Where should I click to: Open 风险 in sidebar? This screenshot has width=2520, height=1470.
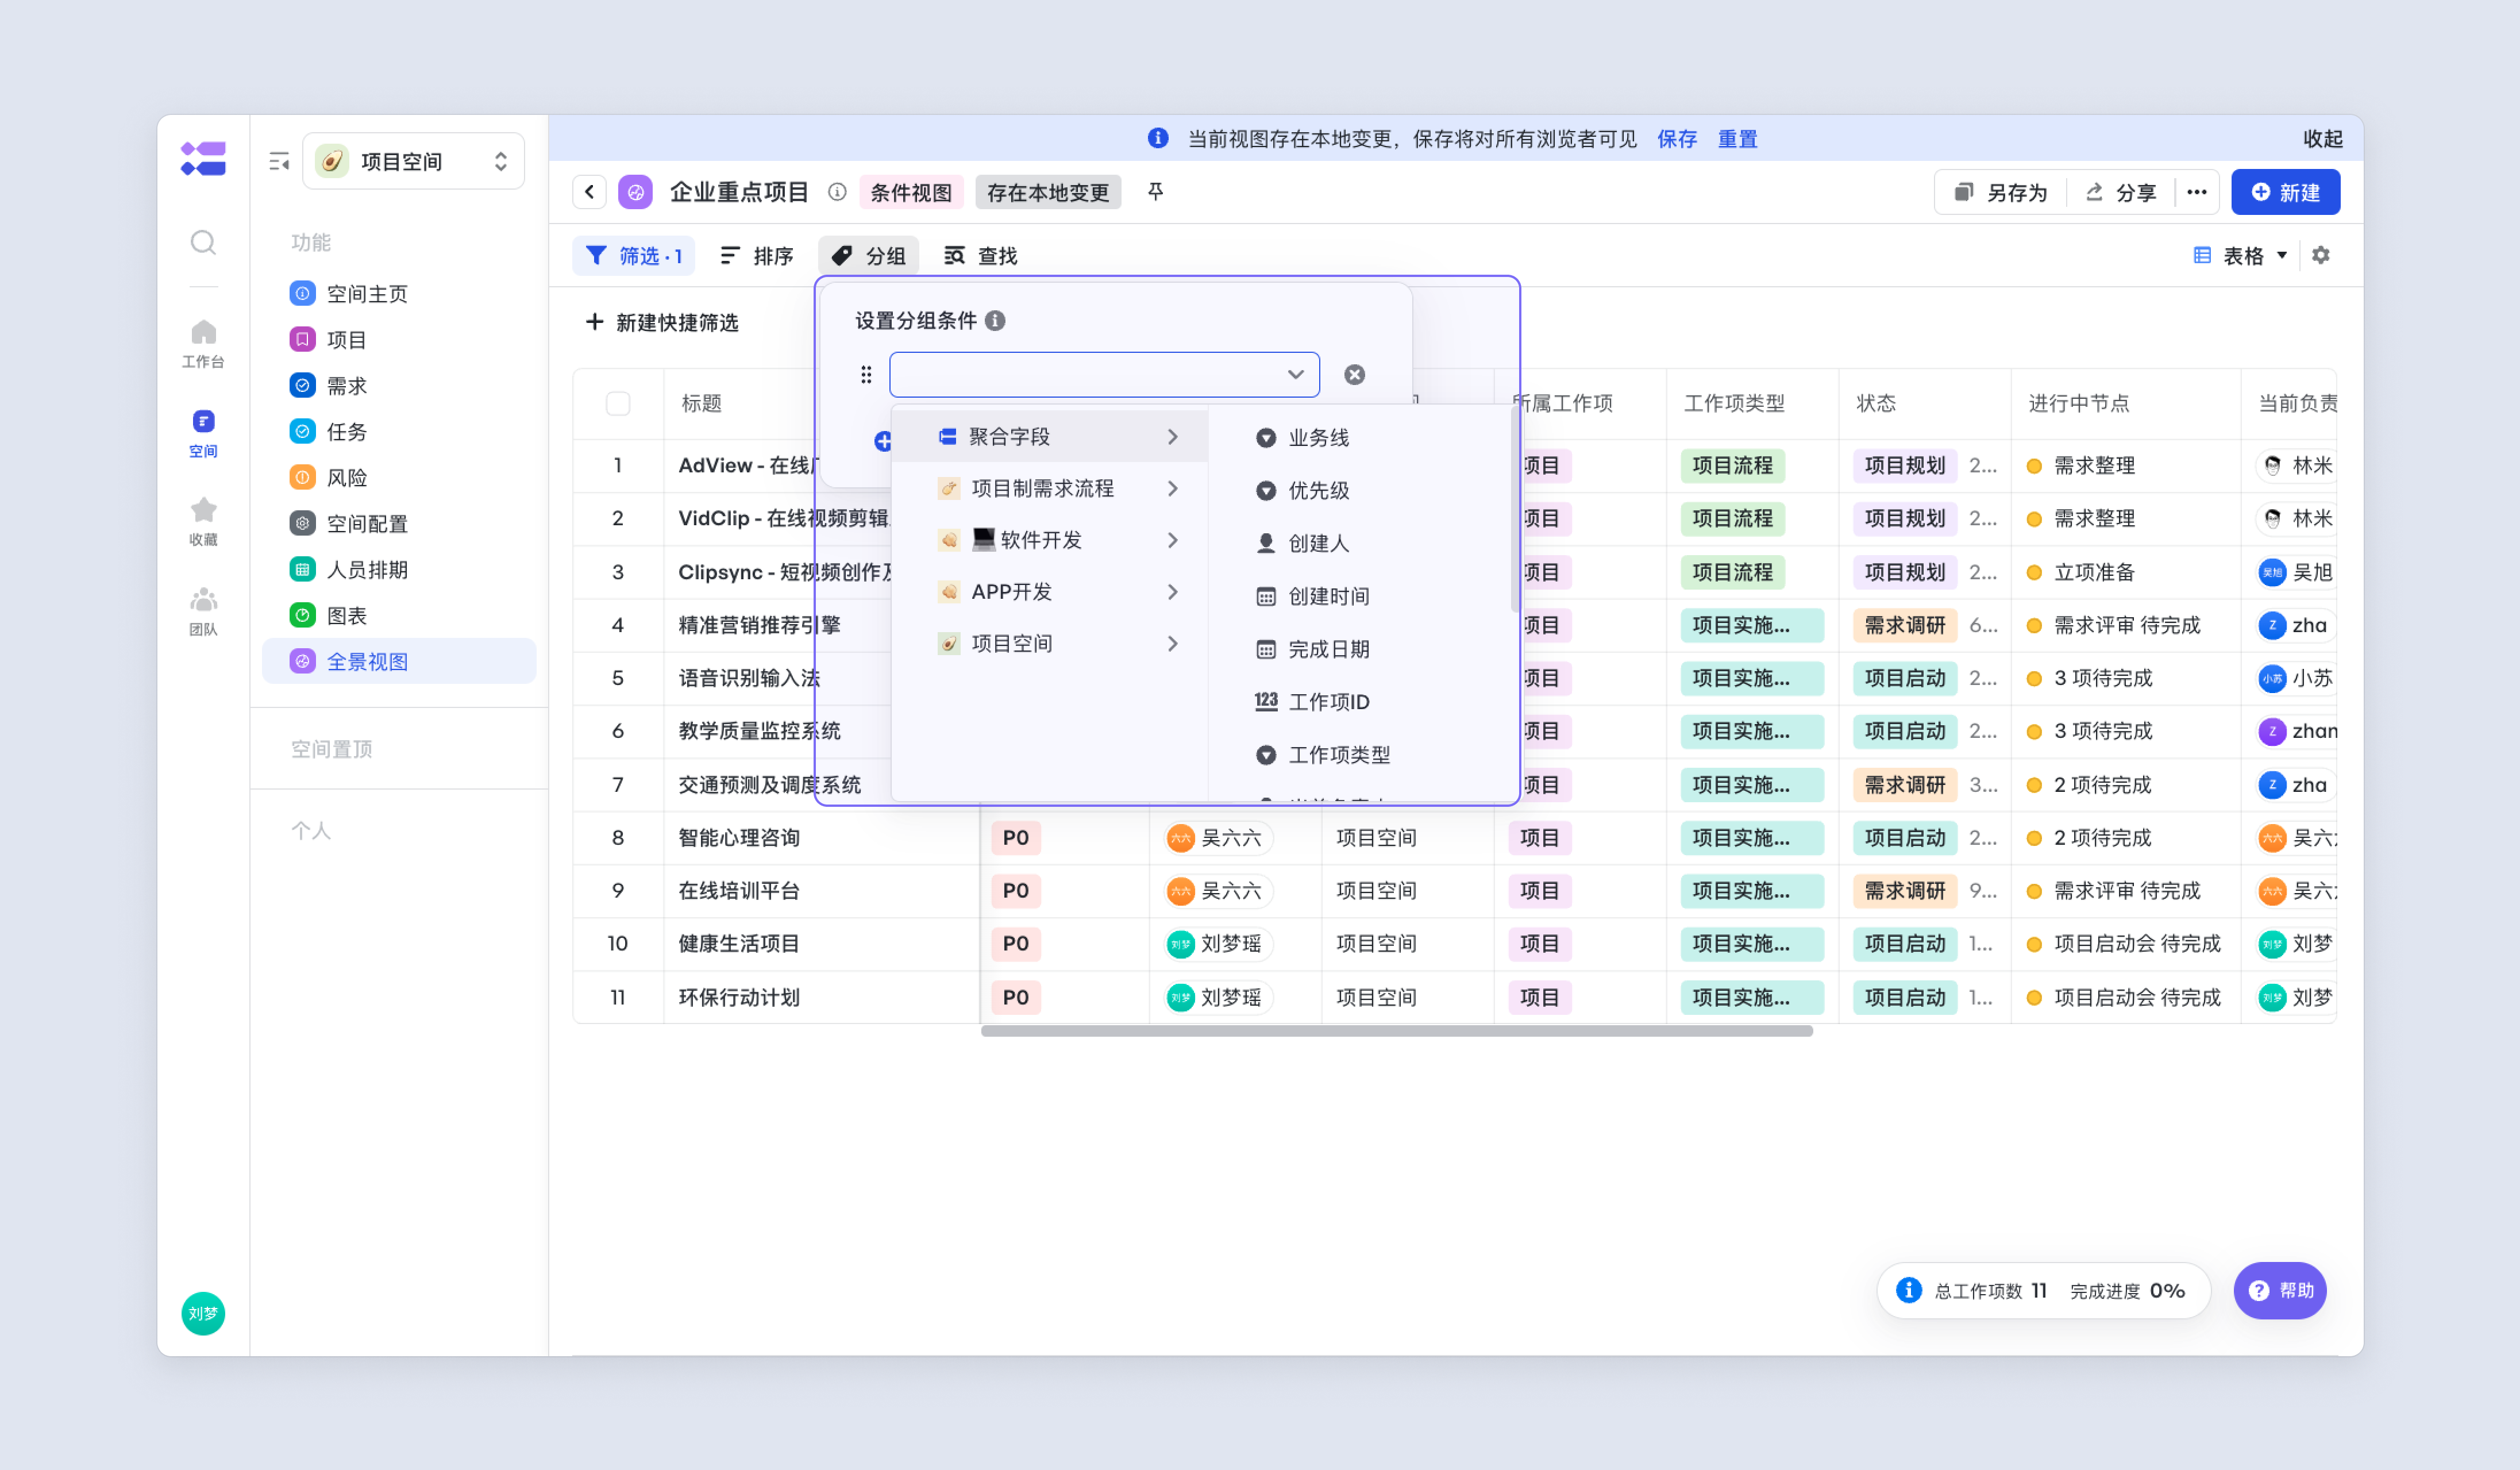coord(398,477)
